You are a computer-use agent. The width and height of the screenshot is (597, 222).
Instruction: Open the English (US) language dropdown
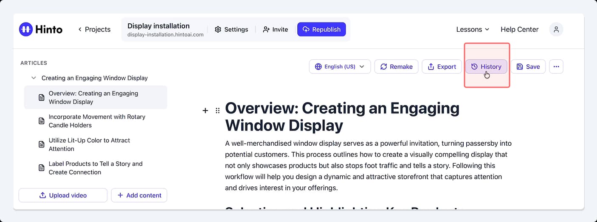pos(340,67)
